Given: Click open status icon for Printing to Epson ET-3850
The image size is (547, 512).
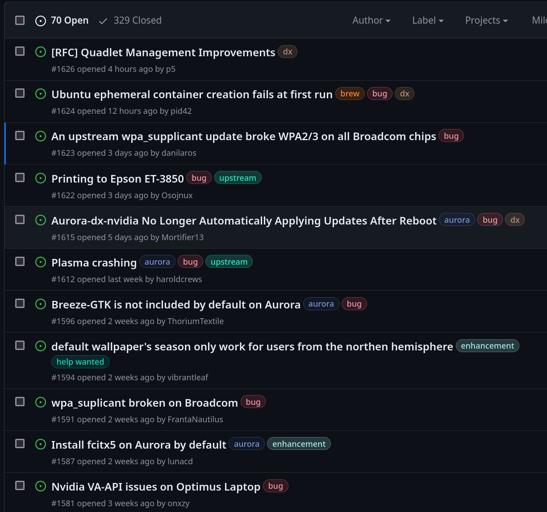Looking at the screenshot, I should pos(41,178).
